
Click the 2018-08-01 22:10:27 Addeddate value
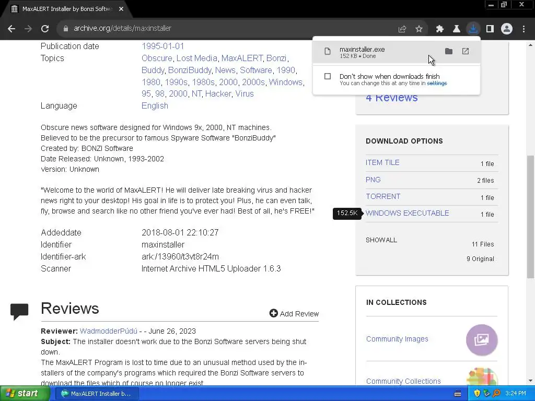coord(180,232)
